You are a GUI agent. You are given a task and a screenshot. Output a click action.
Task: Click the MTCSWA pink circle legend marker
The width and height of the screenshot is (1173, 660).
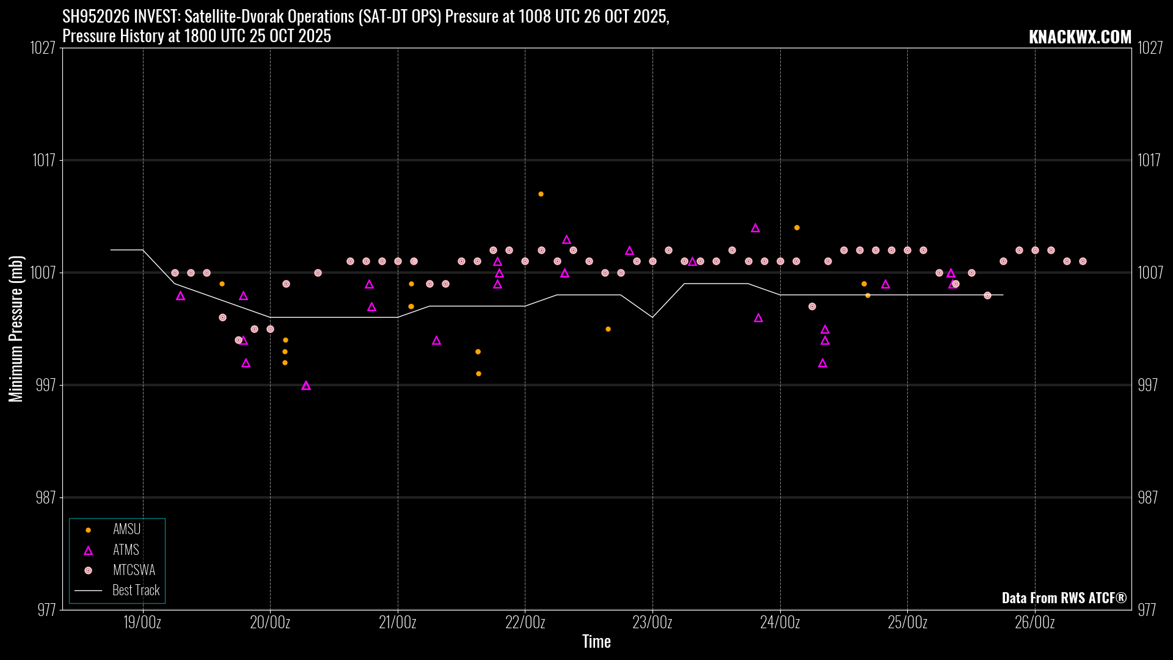[x=88, y=570]
